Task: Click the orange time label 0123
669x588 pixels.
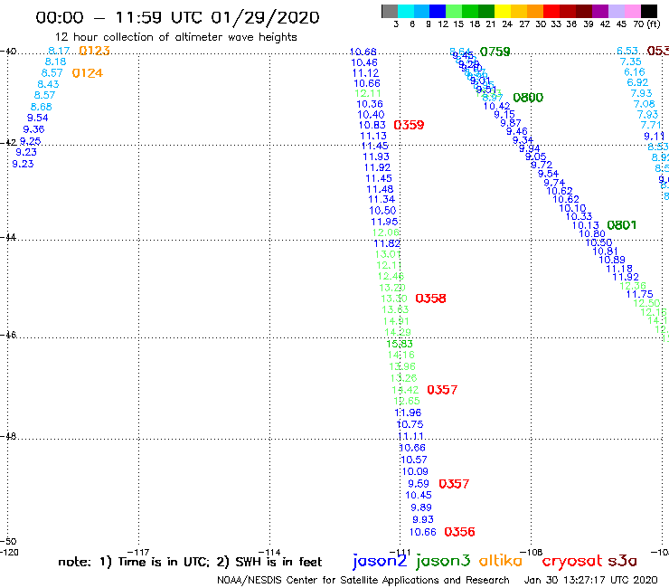Action: point(94,51)
